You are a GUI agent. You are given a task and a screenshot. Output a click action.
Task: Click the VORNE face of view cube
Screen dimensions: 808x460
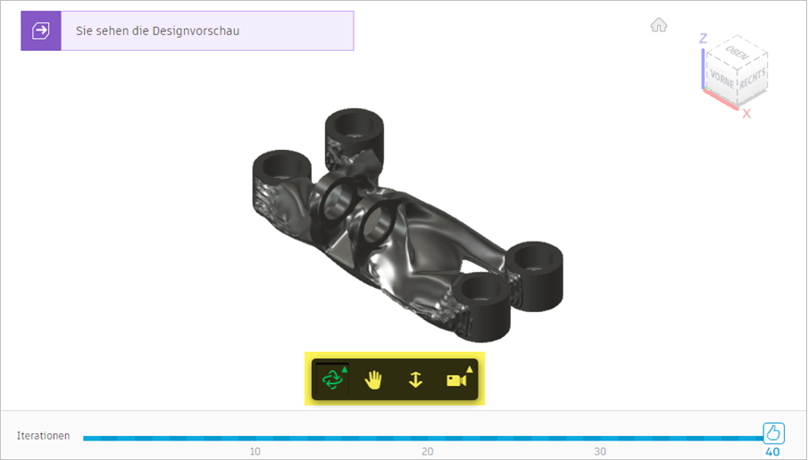pyautogui.click(x=721, y=80)
